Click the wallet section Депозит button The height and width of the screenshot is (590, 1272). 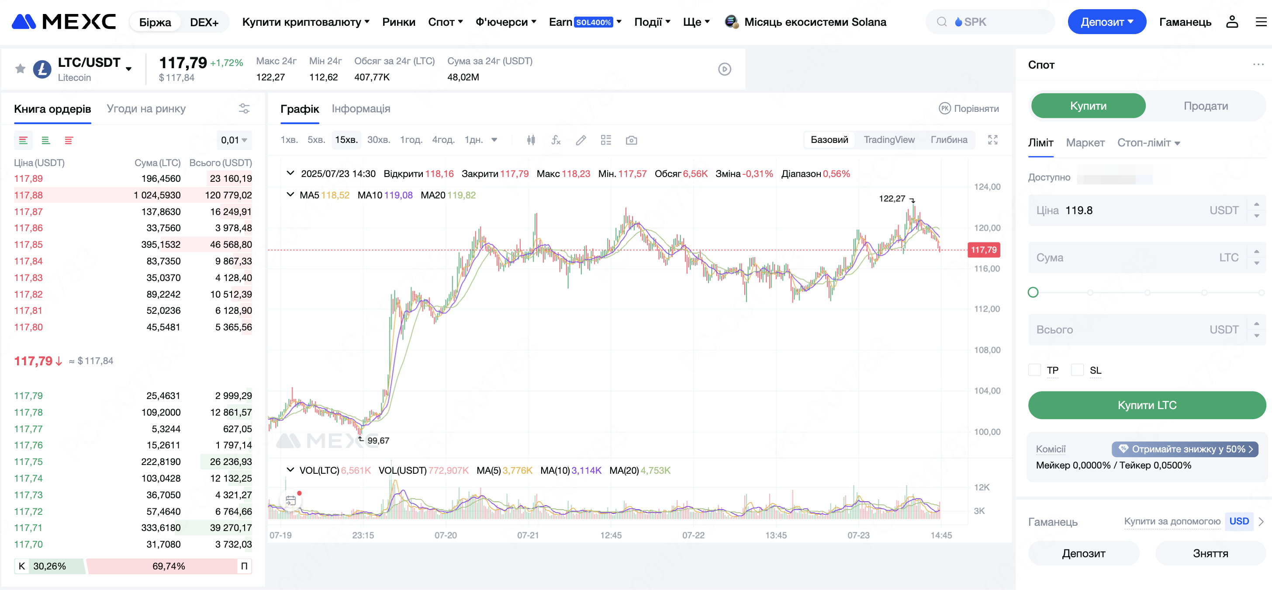tap(1083, 553)
